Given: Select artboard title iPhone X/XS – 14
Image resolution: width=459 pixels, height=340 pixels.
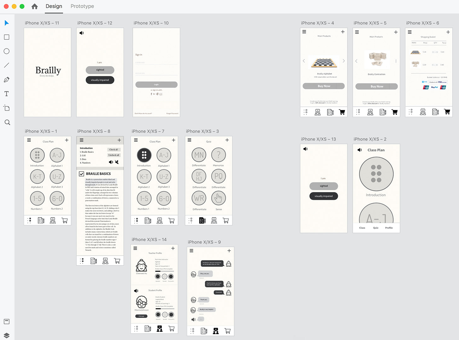Looking at the screenshot, I should (x=149, y=240).
